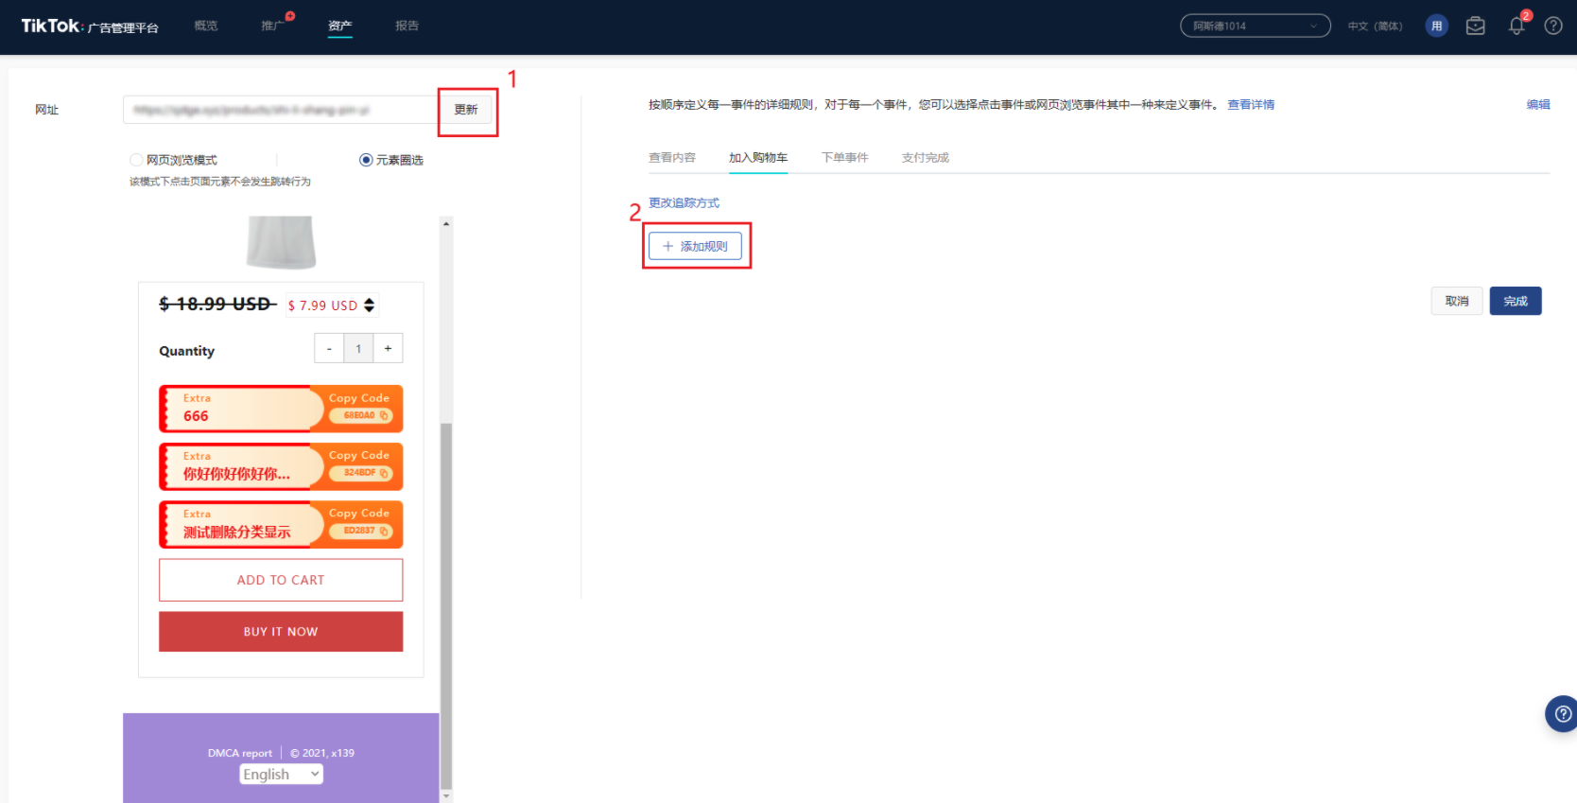Click the 网址 URL input field
The image size is (1577, 803).
(x=279, y=110)
